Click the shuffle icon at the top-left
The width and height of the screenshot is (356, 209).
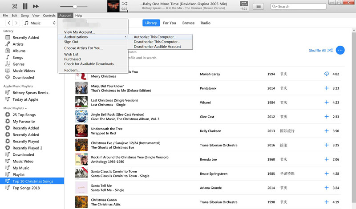coord(15,6)
